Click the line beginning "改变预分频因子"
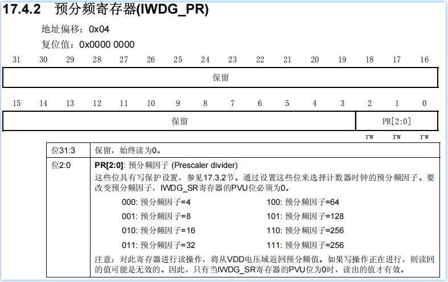 coord(192,188)
